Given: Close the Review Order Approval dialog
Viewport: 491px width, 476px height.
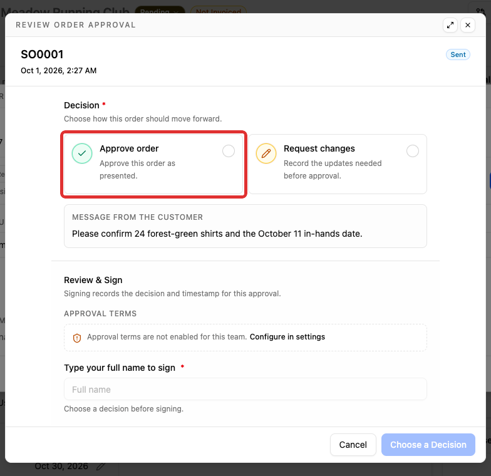Looking at the screenshot, I should tap(468, 25).
